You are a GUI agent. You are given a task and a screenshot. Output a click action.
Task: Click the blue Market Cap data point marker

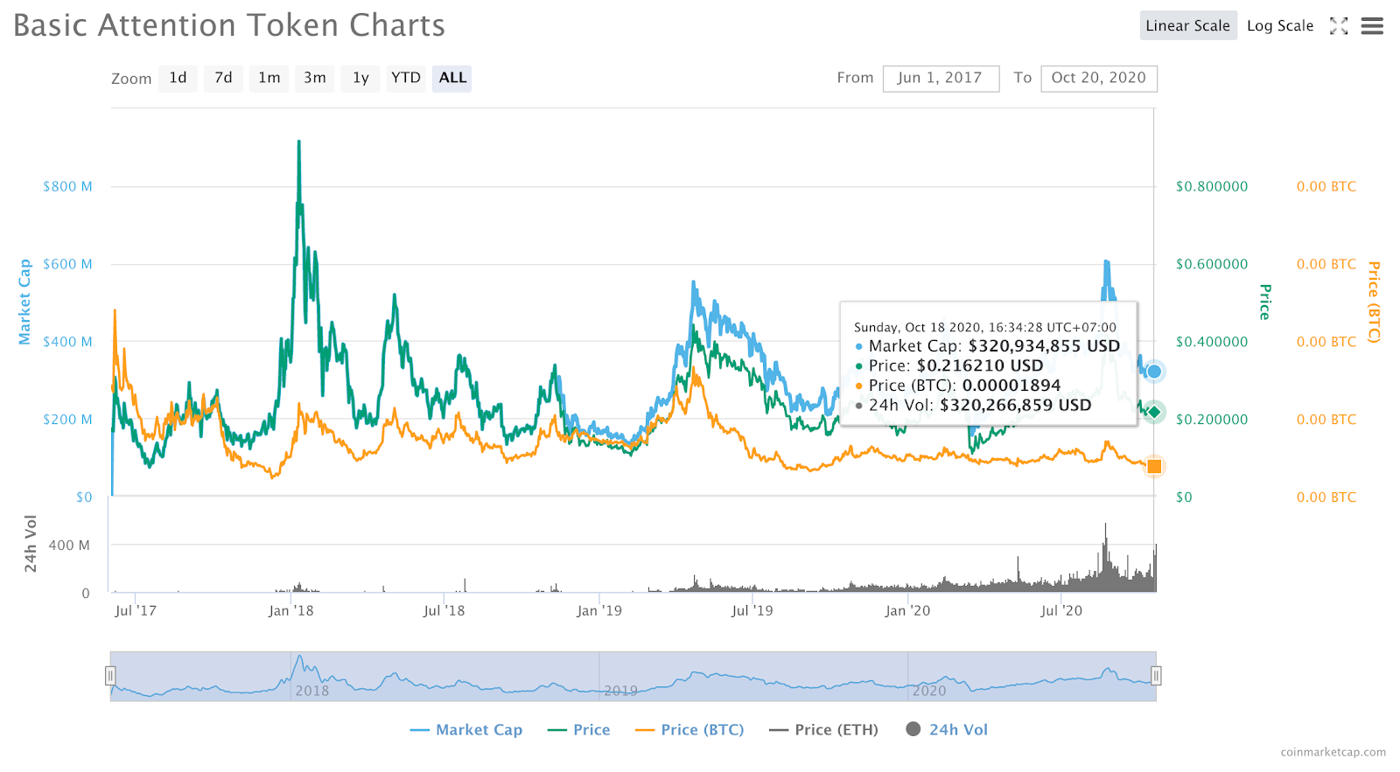pos(1154,372)
